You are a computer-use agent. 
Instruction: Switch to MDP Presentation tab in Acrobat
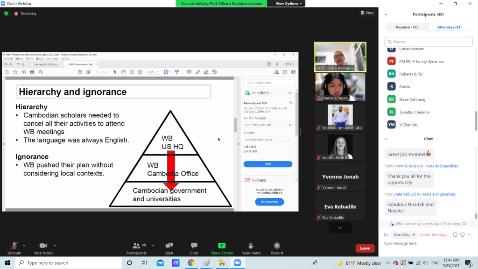(x=81, y=64)
